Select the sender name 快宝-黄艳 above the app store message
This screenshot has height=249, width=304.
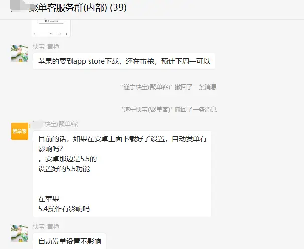tap(46, 47)
